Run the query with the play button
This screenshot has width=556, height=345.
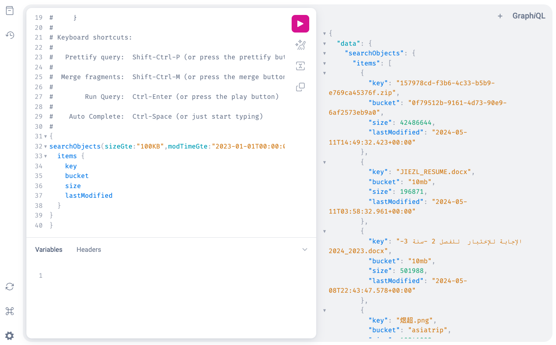[300, 24]
